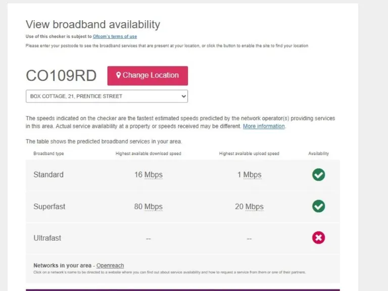Click the 1 Mbps upload speed value
388x291 pixels.
pos(249,175)
